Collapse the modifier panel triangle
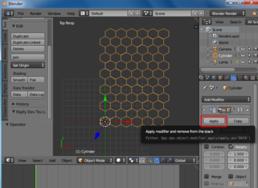 pyautogui.click(x=205, y=110)
